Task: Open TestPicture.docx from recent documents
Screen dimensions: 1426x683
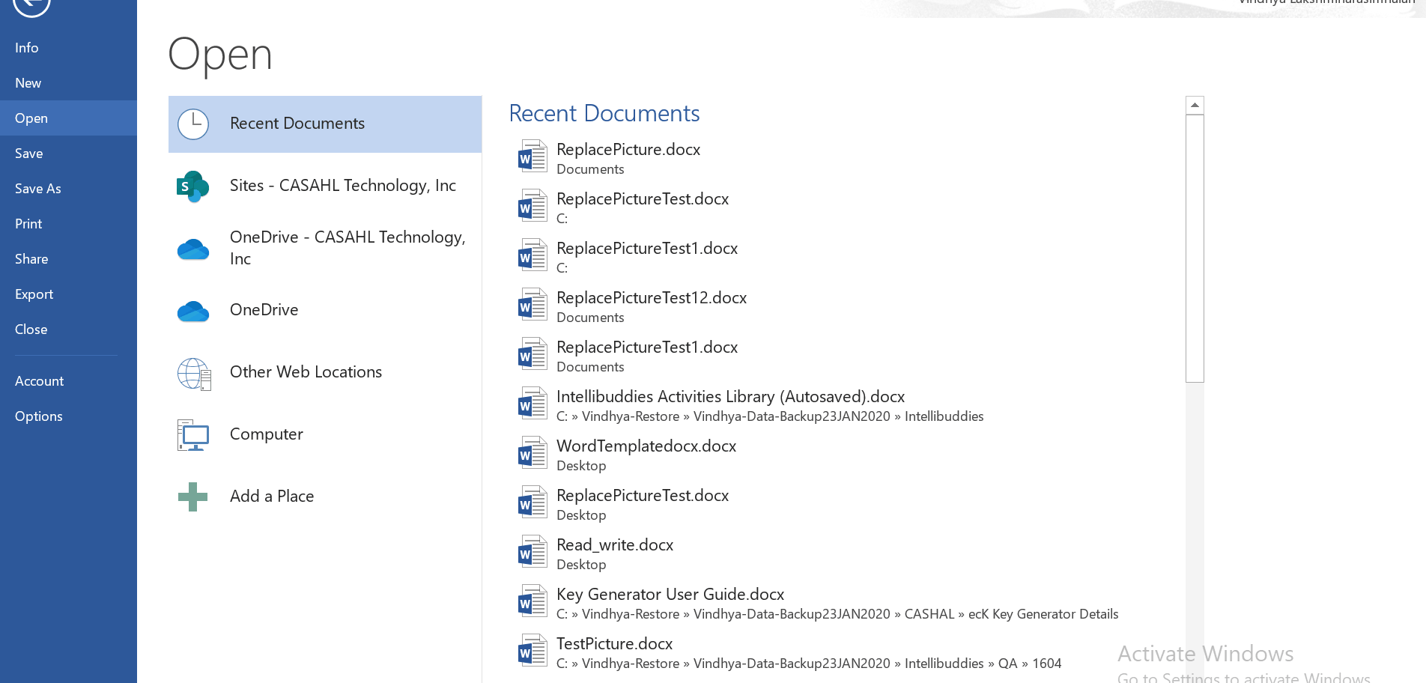Action: pos(614,643)
